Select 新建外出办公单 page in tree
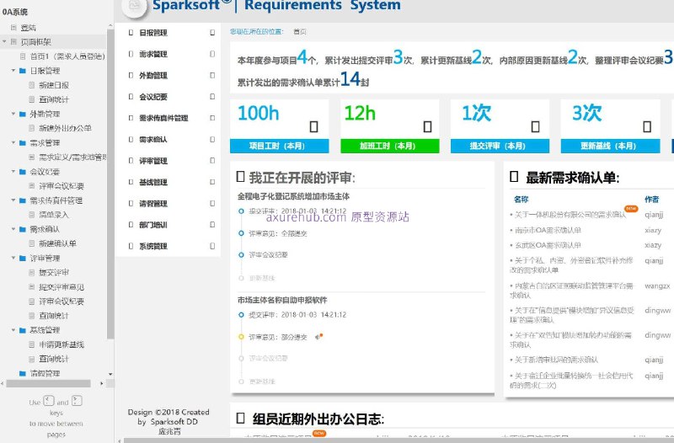The height and width of the screenshot is (443, 674). click(x=65, y=128)
